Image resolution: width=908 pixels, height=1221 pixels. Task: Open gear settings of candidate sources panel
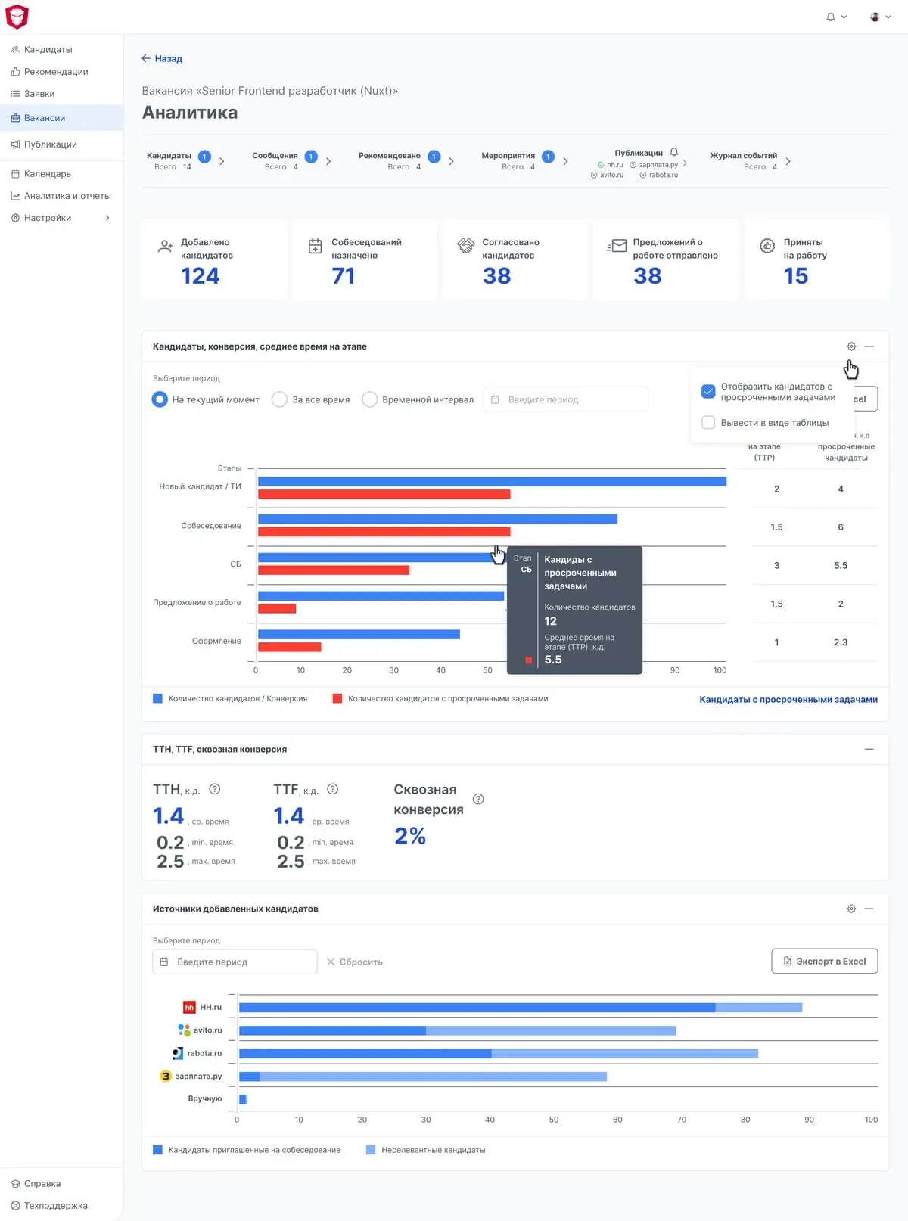(851, 909)
